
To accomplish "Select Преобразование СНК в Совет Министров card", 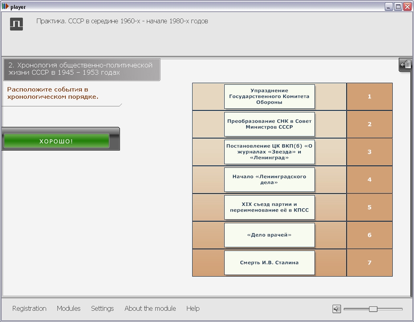I will coord(269,124).
